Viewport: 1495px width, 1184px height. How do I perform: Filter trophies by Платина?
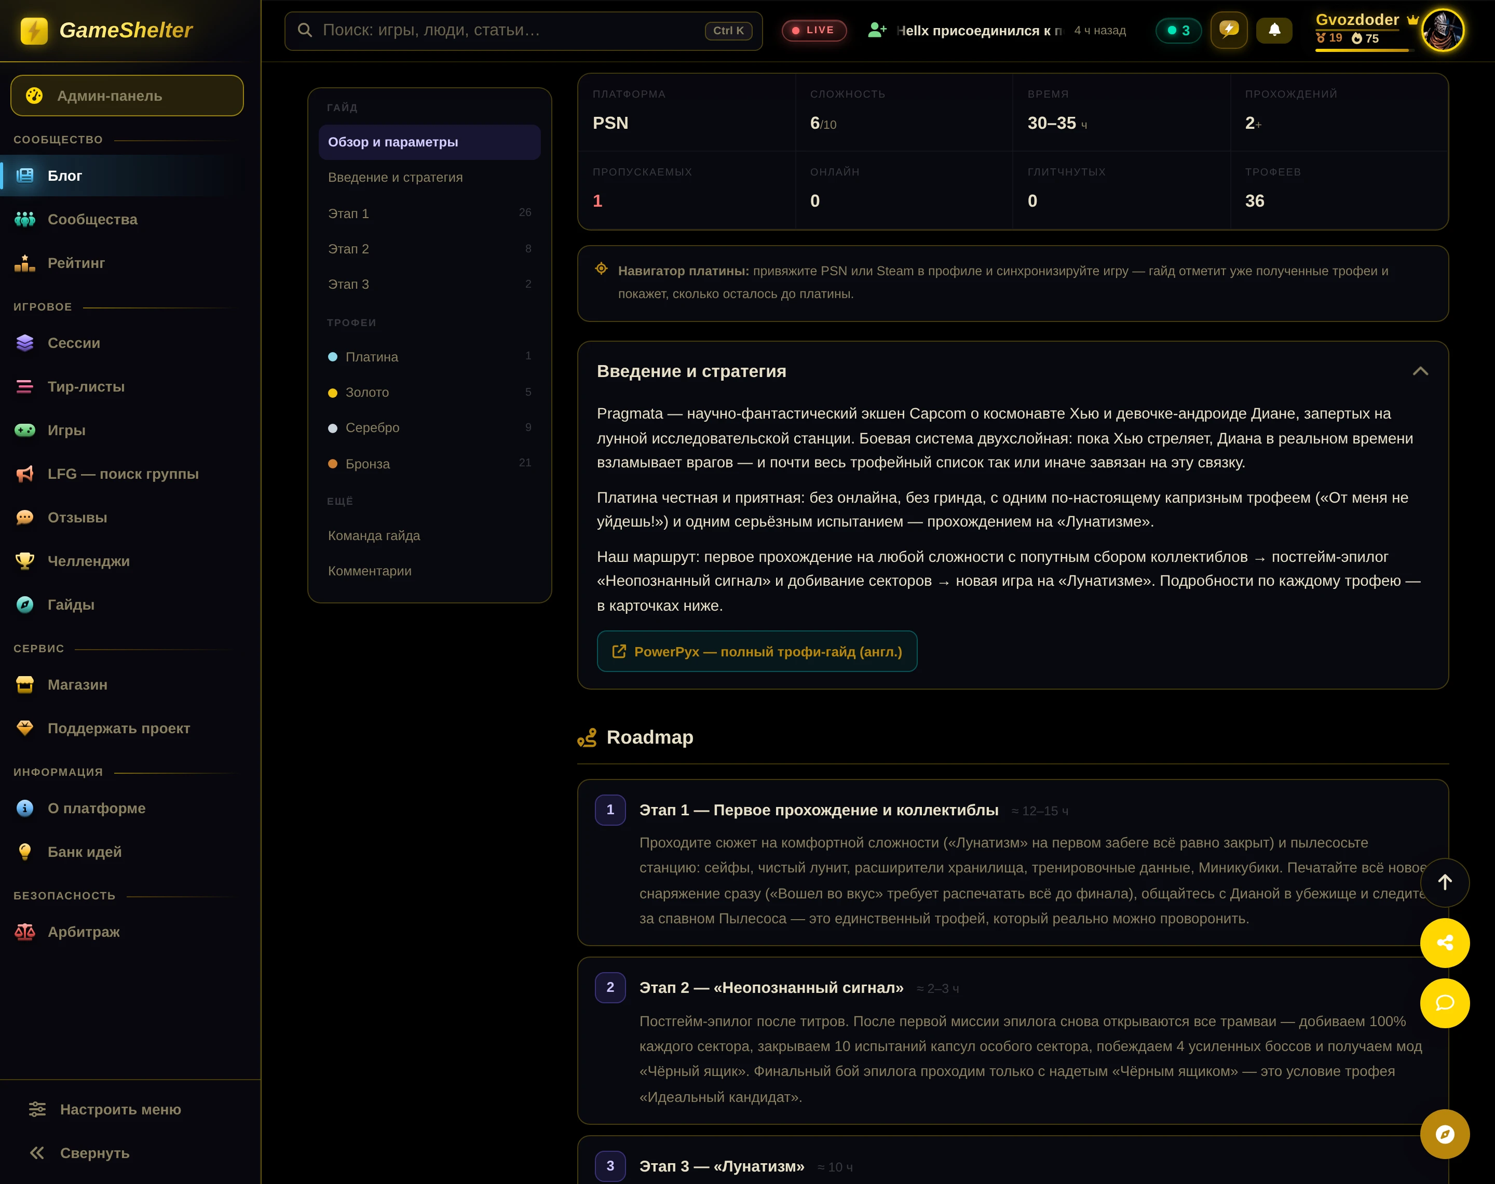[x=429, y=356]
